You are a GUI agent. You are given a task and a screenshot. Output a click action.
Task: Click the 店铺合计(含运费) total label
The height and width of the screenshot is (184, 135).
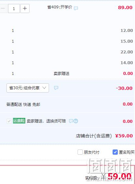coord(94,136)
